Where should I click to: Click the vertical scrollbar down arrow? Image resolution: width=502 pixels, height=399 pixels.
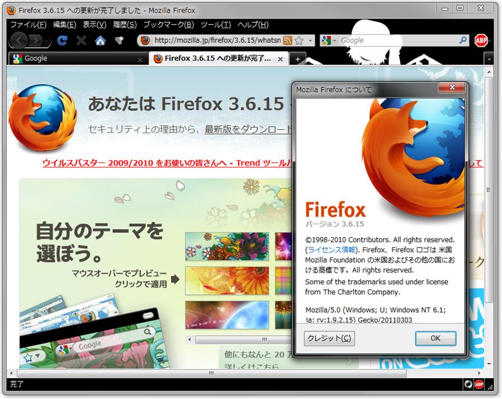489,364
